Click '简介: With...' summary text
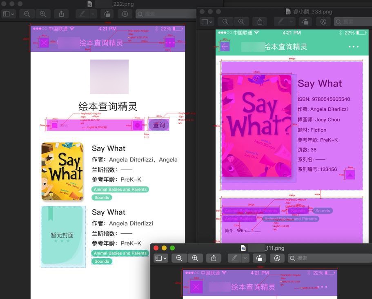Screen dimensions: 372x299 pos(243,230)
